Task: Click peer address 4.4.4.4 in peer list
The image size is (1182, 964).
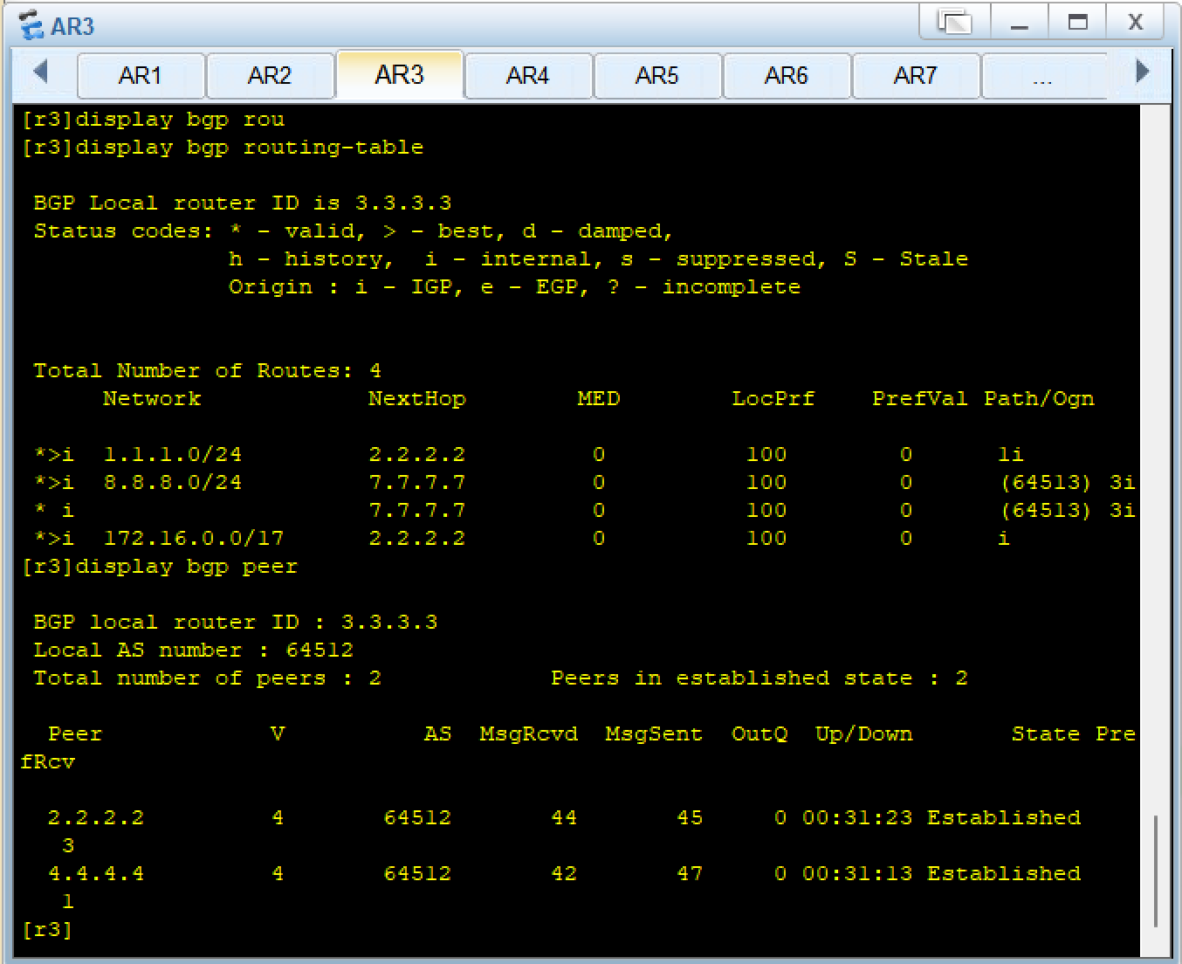Action: click(96, 873)
